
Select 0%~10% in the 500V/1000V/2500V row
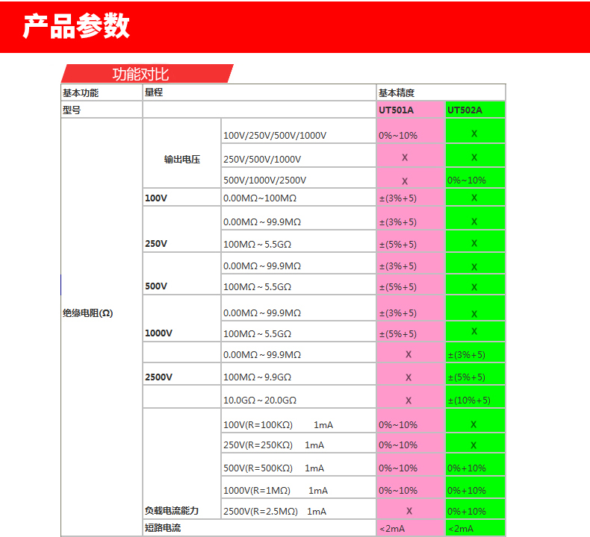467,180
